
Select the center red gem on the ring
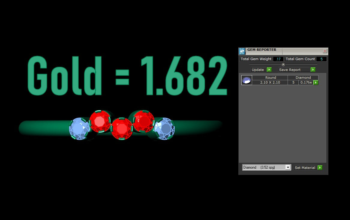pyautogui.click(x=122, y=129)
